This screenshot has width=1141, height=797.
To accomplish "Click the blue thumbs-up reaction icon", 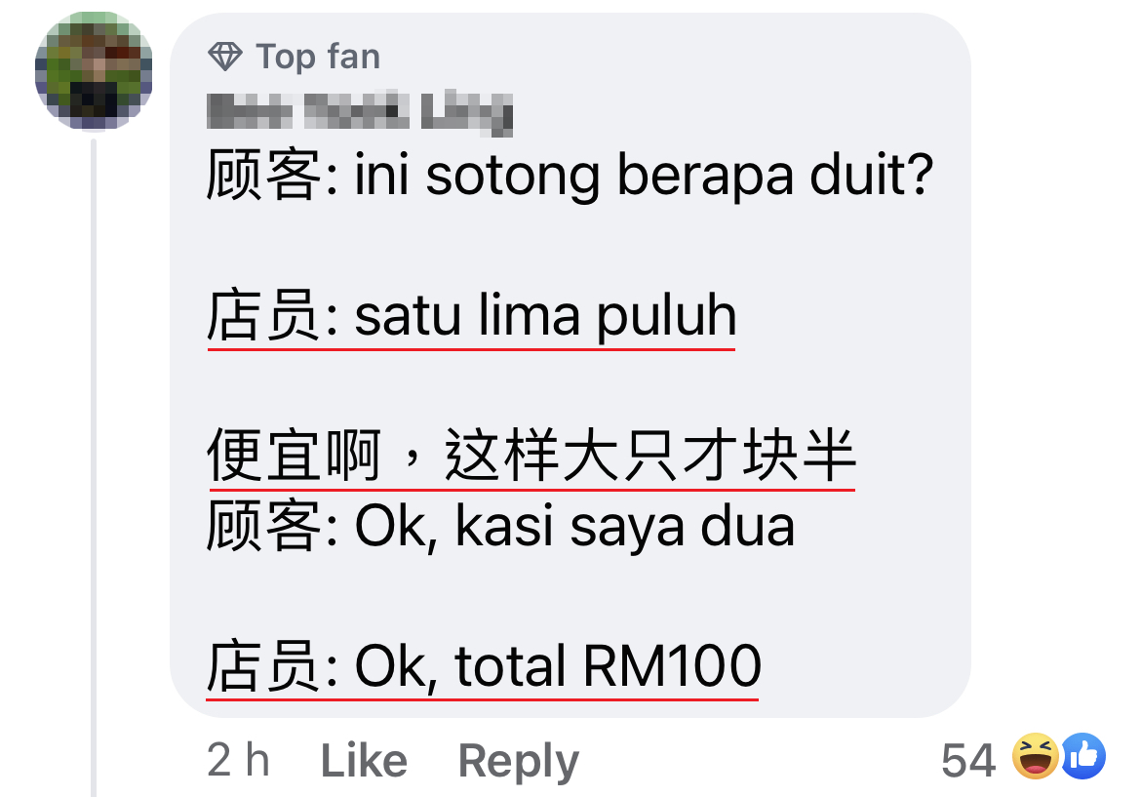I will point(1082,756).
